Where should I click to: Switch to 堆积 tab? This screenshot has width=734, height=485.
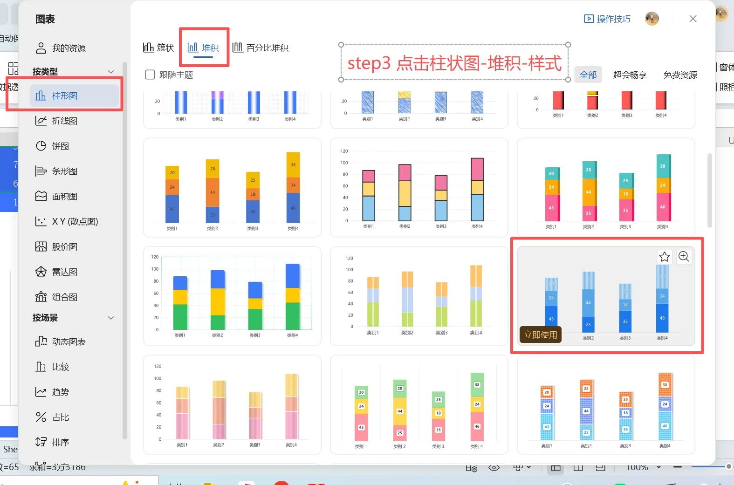click(x=203, y=48)
